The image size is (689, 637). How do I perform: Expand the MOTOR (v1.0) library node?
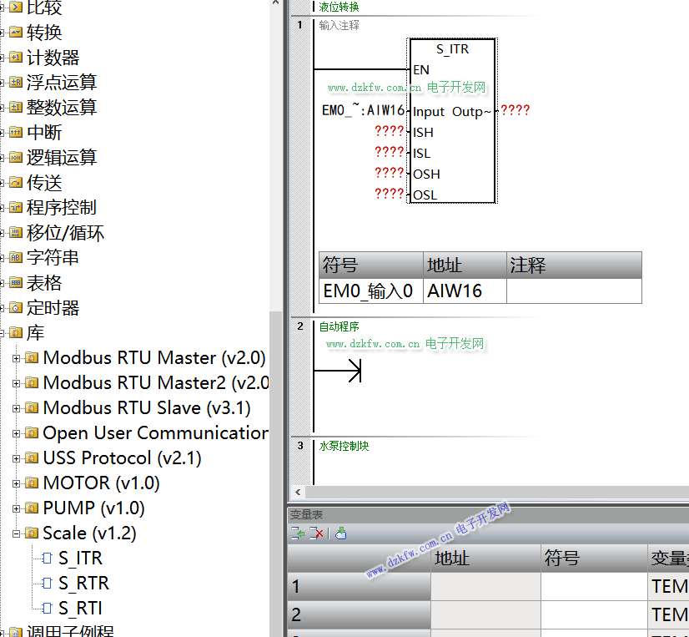pyautogui.click(x=16, y=483)
